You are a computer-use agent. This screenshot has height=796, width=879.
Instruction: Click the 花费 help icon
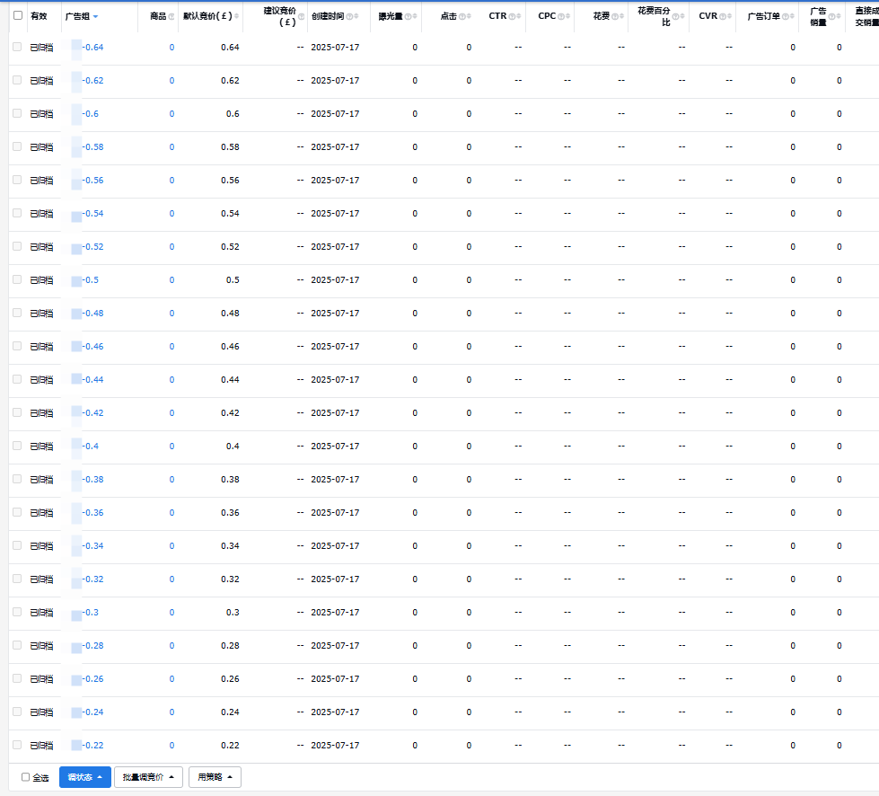click(614, 17)
